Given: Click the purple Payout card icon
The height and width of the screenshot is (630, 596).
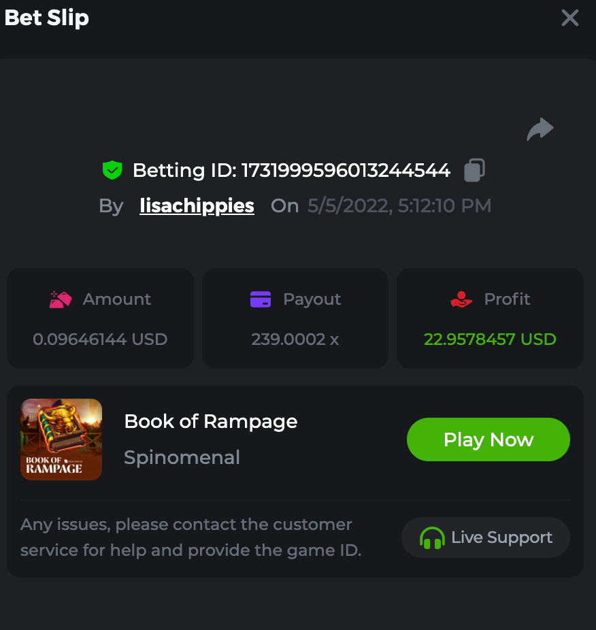Looking at the screenshot, I should (261, 299).
